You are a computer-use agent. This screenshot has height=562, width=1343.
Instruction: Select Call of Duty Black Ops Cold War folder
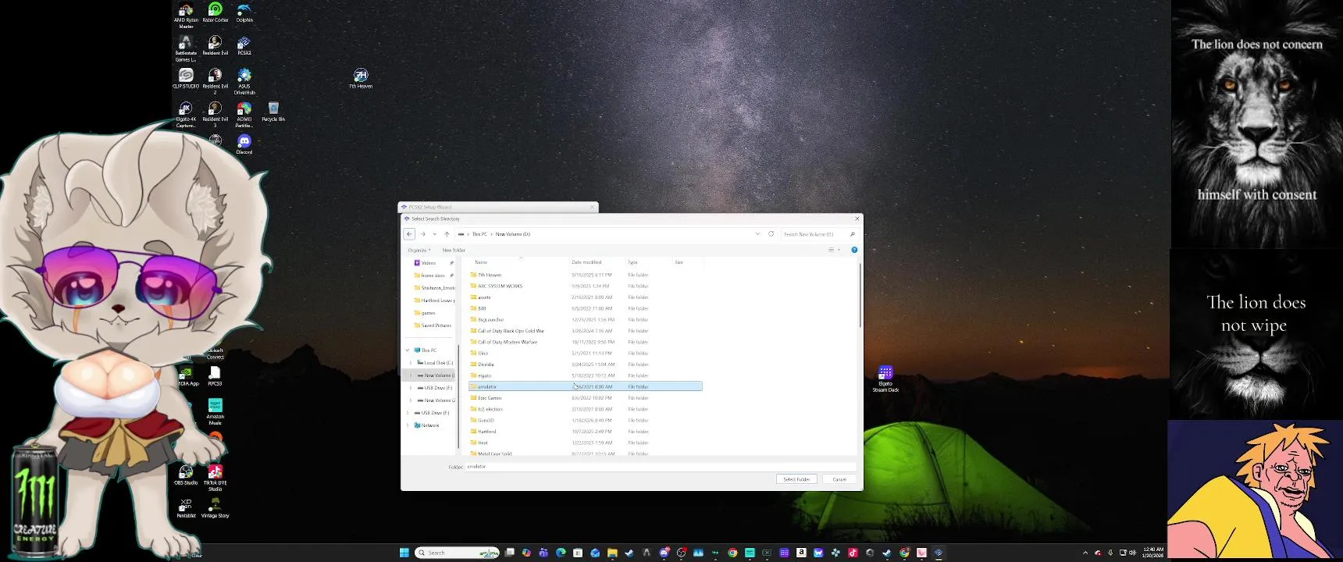click(x=586, y=331)
